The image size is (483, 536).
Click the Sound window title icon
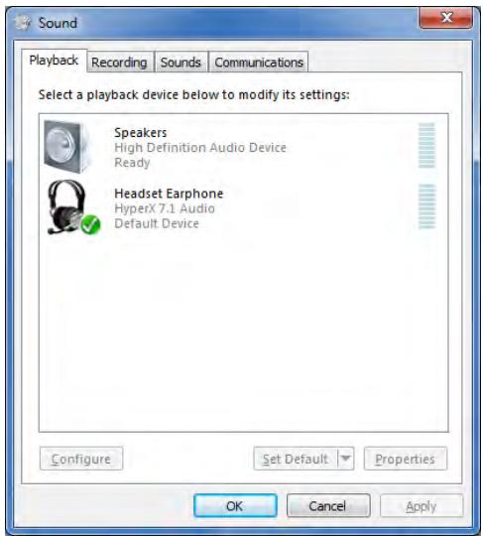coord(23,23)
